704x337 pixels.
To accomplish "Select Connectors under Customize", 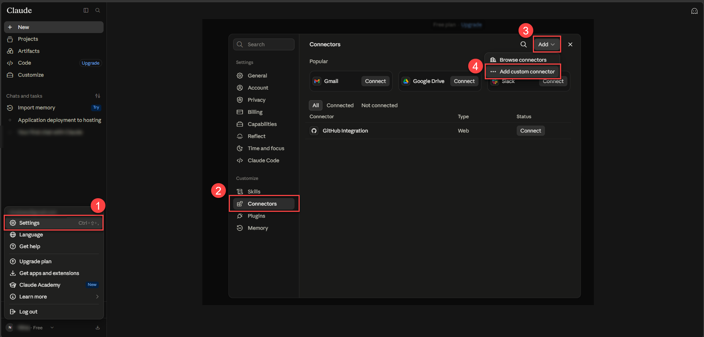I will [264, 204].
